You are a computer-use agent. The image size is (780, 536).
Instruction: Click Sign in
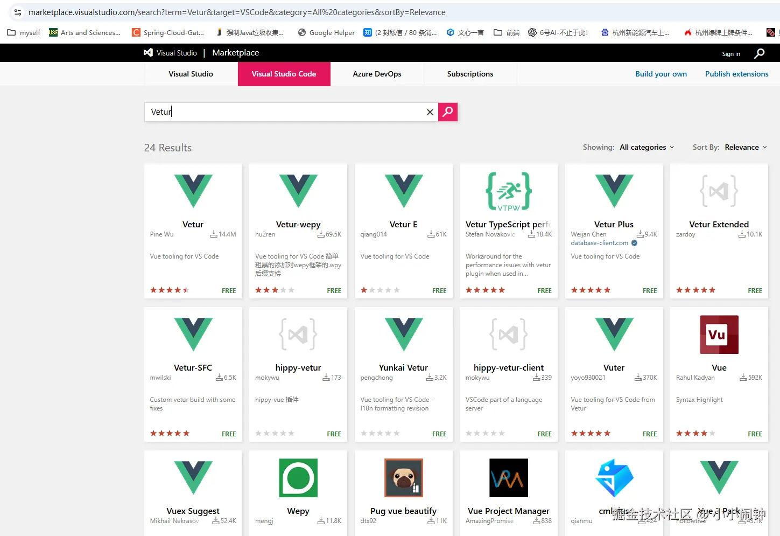(x=731, y=54)
